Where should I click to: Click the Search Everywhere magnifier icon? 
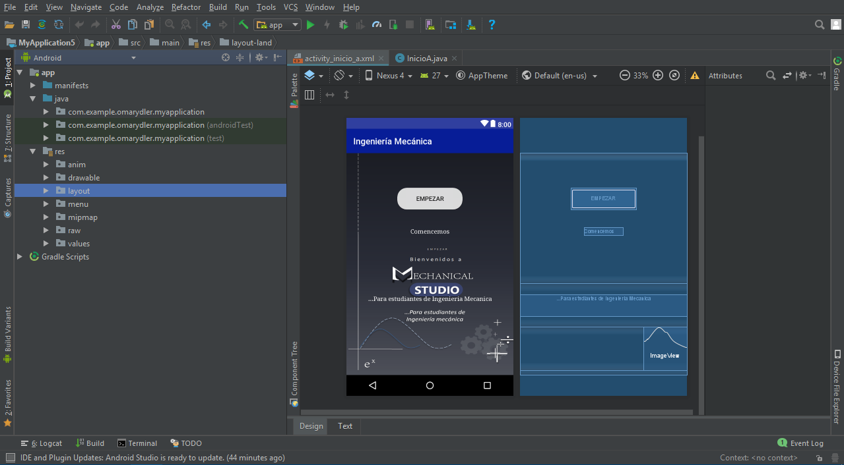(x=820, y=25)
